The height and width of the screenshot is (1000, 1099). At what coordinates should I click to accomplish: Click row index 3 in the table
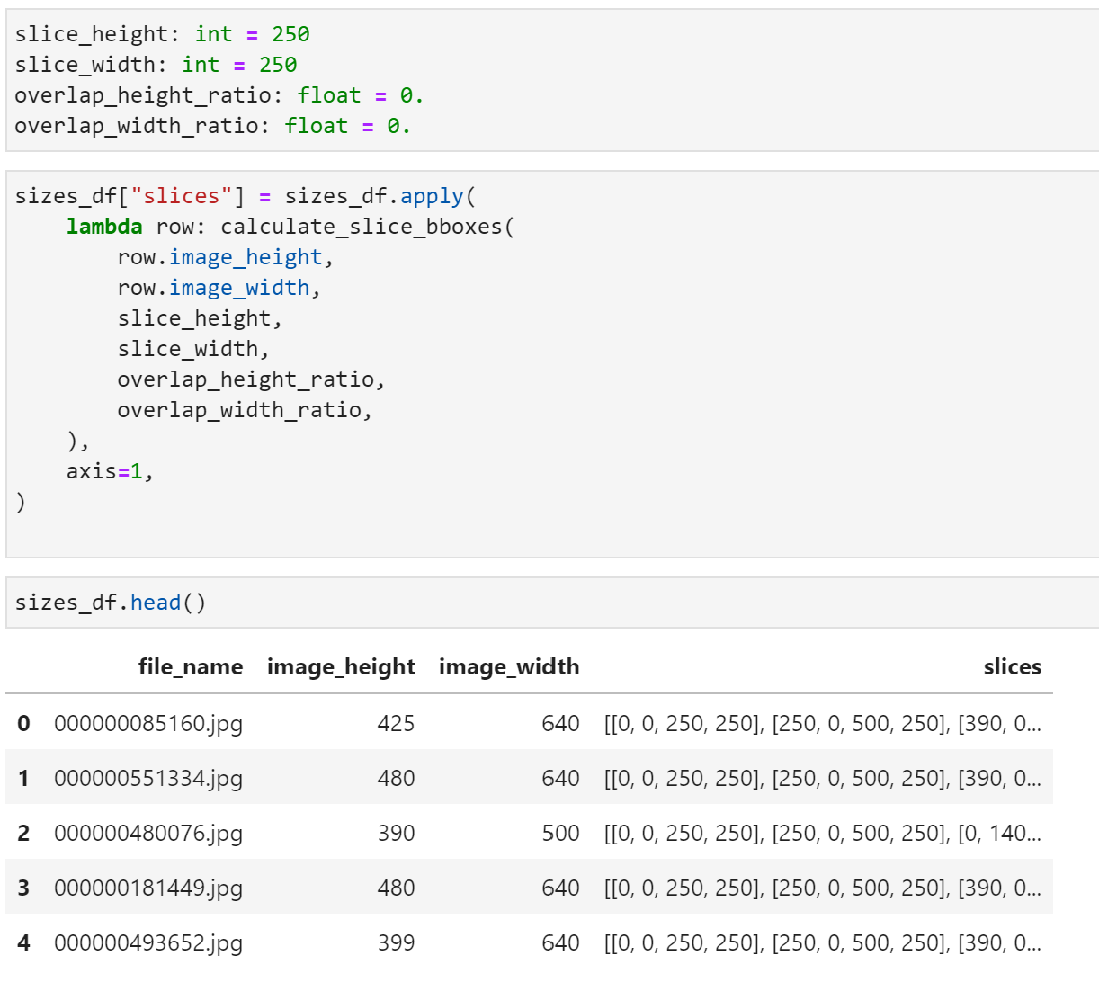click(x=23, y=888)
